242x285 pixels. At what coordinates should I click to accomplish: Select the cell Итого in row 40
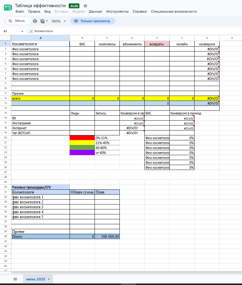40,237
